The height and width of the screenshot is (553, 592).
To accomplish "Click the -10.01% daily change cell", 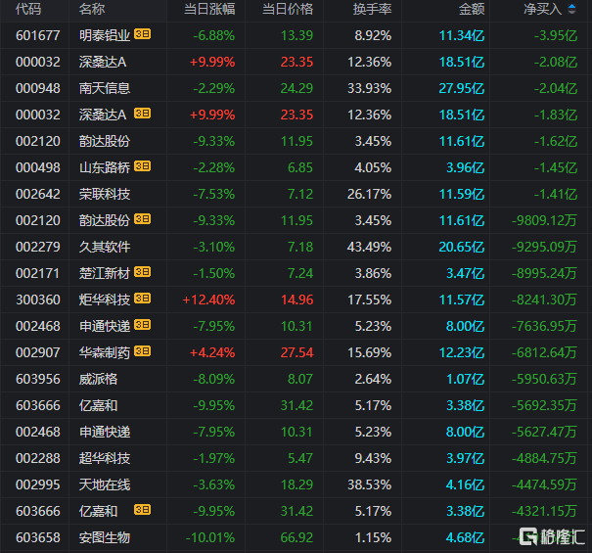I will tap(210, 538).
